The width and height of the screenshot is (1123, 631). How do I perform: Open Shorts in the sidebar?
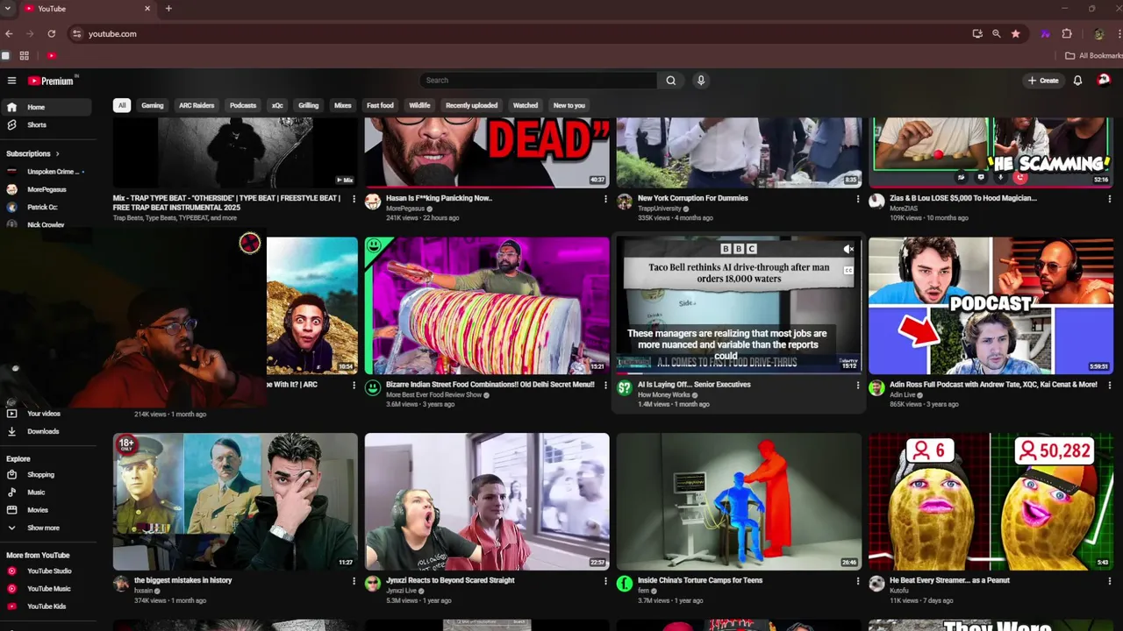[46, 124]
